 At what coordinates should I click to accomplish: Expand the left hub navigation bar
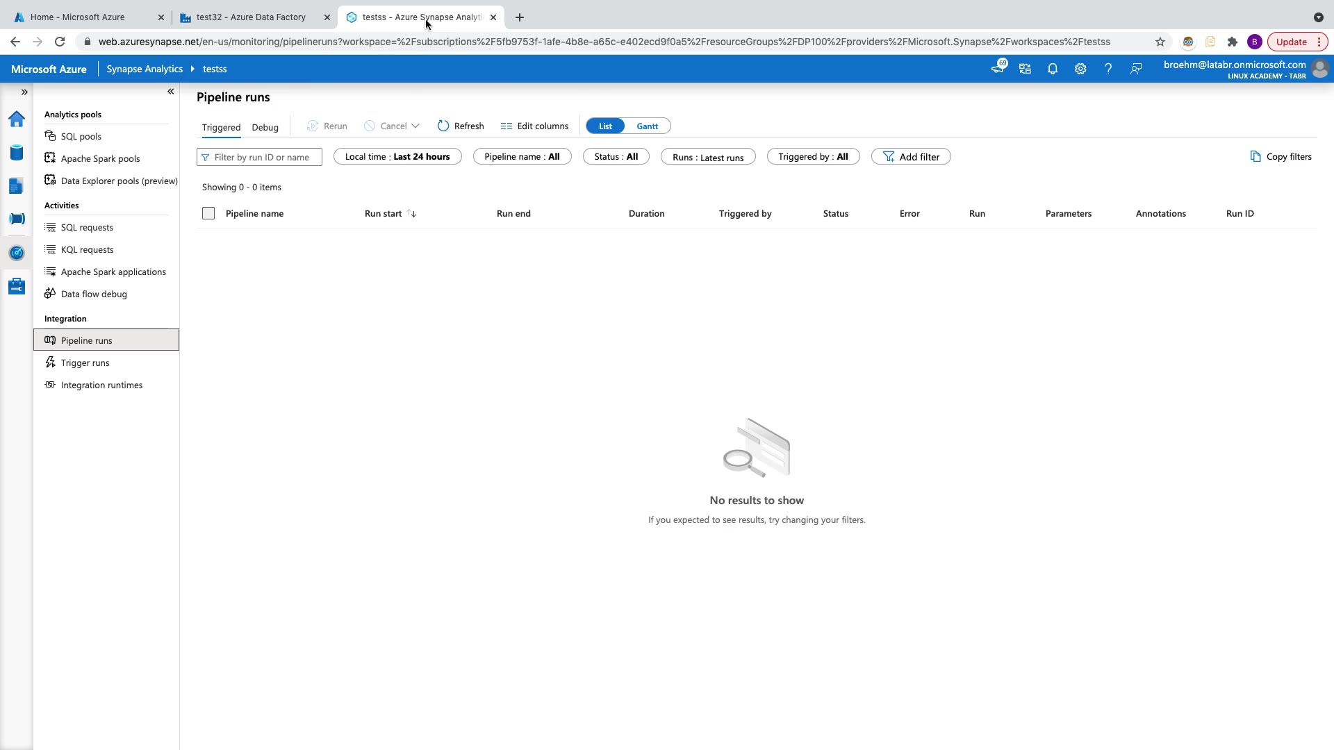point(24,92)
